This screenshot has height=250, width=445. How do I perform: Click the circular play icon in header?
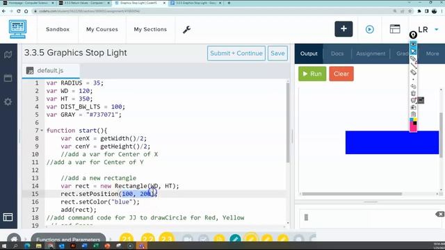(369, 29)
